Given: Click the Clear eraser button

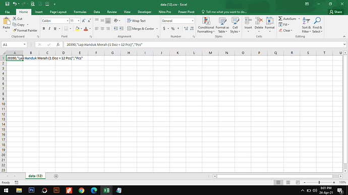Looking at the screenshot, I should 285,30.
